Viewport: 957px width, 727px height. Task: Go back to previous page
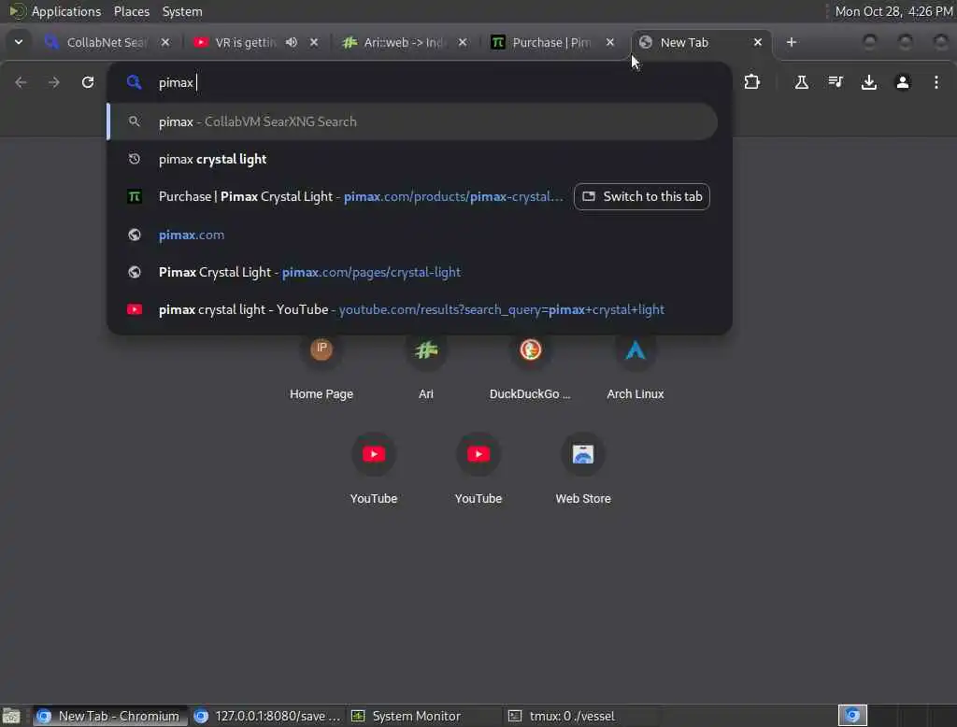pyautogui.click(x=21, y=82)
